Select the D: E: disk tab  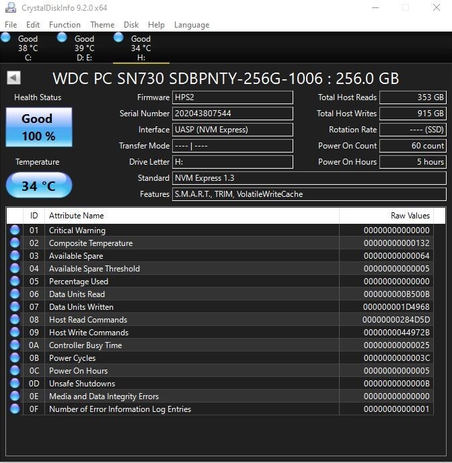coord(85,48)
